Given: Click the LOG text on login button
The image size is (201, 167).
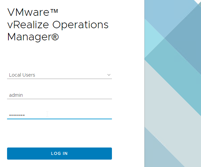Looking at the screenshot, I should point(56,154).
